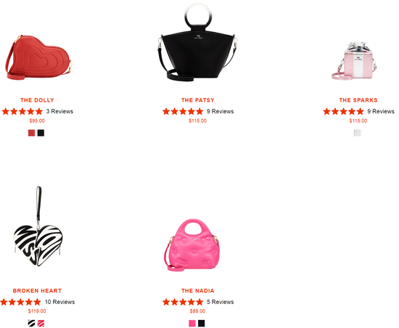The image size is (399, 328).
Task: View the 3 Reviews for The Dolly
Action: click(x=59, y=112)
